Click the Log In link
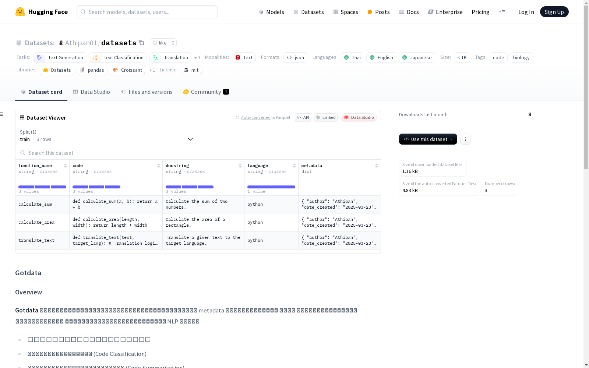The height and width of the screenshot is (368, 589). click(x=526, y=12)
